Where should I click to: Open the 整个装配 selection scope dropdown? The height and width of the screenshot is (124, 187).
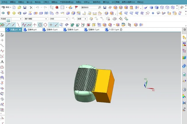[36, 19]
